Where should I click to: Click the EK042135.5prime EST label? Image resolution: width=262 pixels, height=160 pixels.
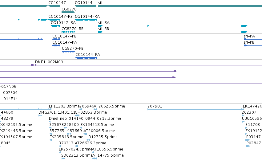coord(16,125)
